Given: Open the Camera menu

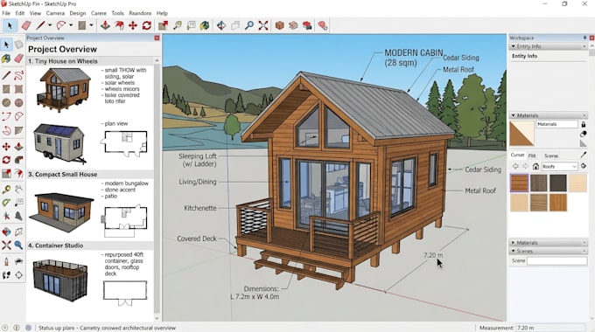Looking at the screenshot, I should [55, 13].
